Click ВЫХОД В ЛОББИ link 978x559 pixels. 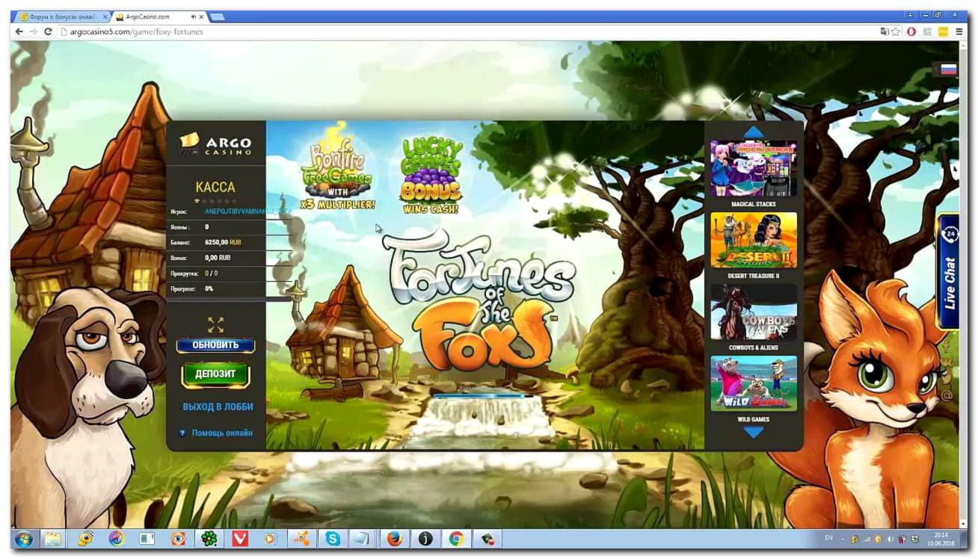point(218,407)
